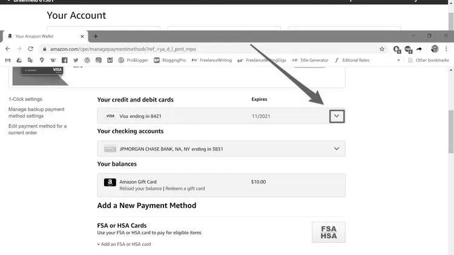Go back using browser back arrow

coord(8,49)
